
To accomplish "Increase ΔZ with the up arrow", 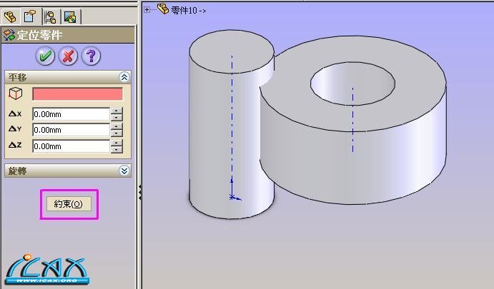I will [x=117, y=143].
